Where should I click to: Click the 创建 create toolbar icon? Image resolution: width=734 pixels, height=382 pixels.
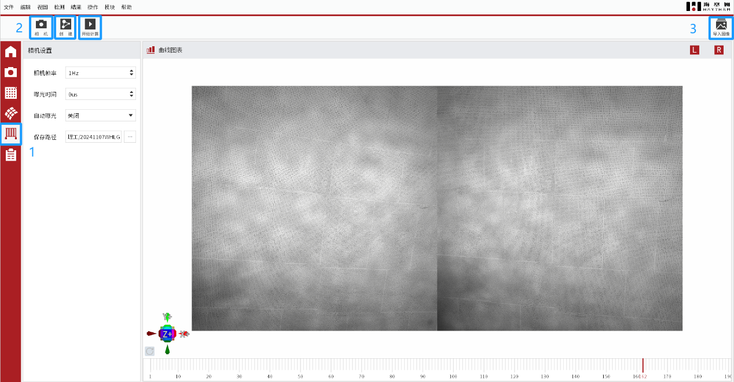[x=65, y=27]
